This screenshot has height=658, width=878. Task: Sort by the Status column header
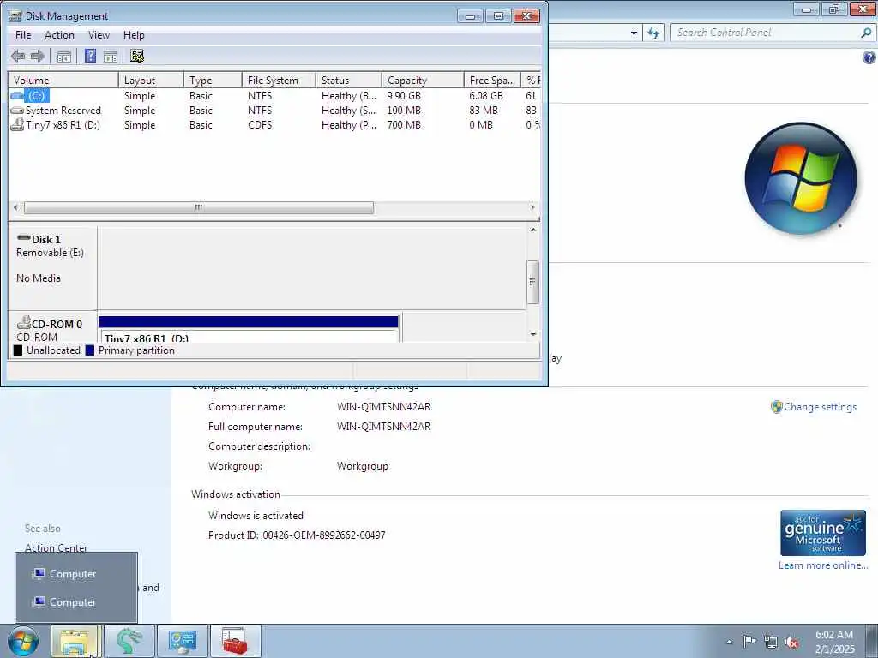click(349, 80)
